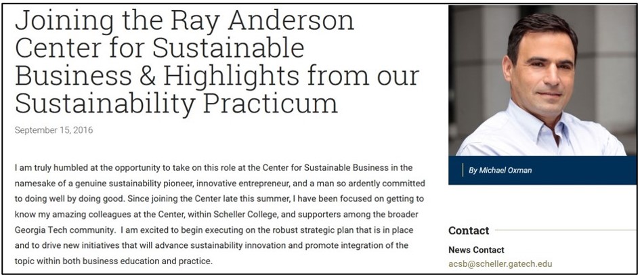
Task: Click the horizontal divider beside Contact heading
Action: [x=566, y=230]
